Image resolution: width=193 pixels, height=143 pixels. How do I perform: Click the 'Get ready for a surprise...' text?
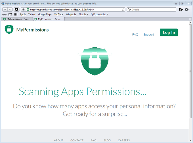pyautogui.click(x=95, y=114)
